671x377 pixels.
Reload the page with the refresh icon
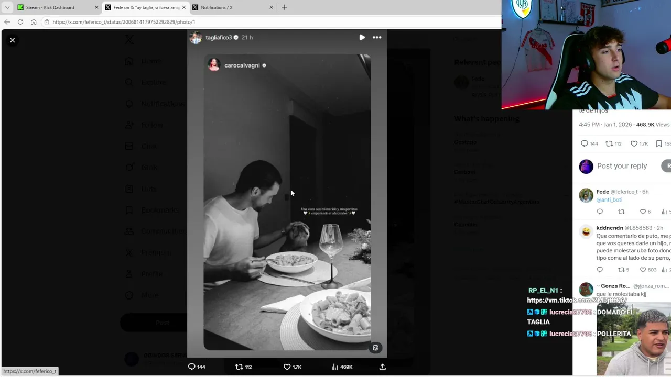tap(20, 22)
